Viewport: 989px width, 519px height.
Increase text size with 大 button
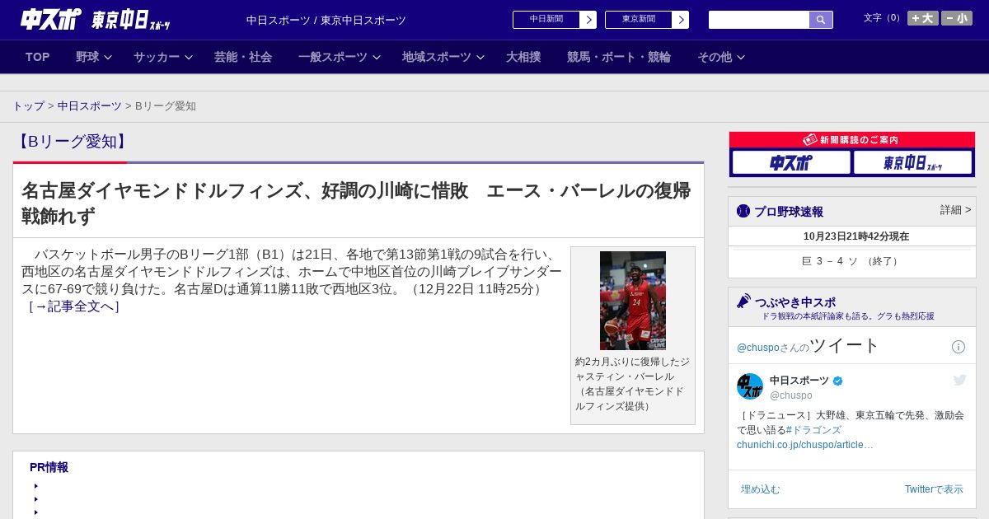tap(923, 18)
